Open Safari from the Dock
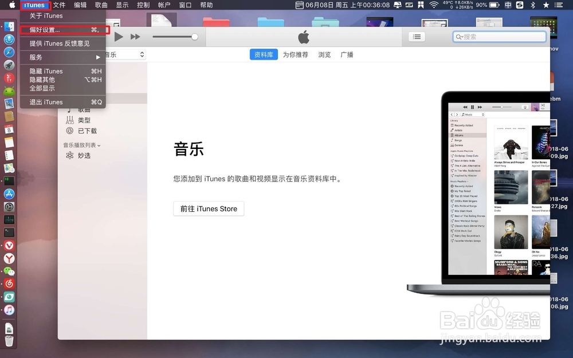 (x=9, y=52)
